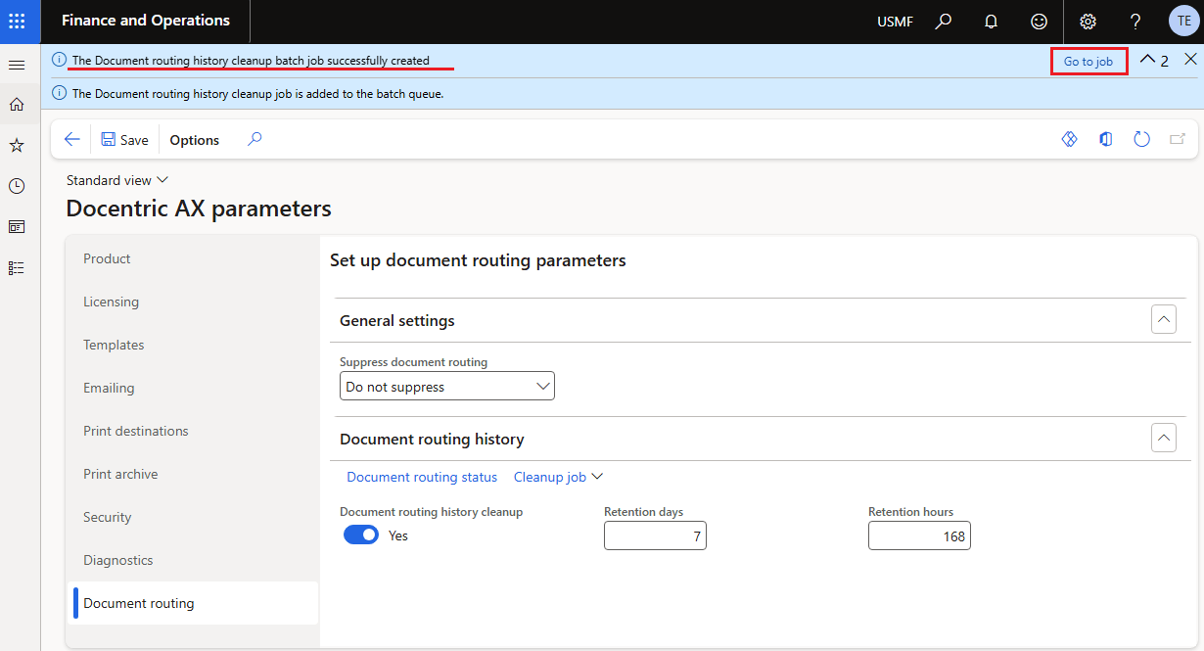Open the settings gear icon
The width and height of the screenshot is (1204, 651).
(x=1088, y=22)
